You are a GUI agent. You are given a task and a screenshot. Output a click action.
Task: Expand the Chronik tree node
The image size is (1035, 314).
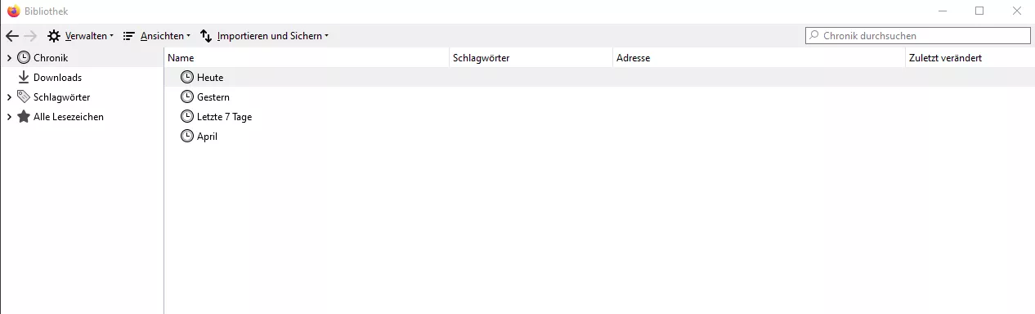click(x=9, y=58)
